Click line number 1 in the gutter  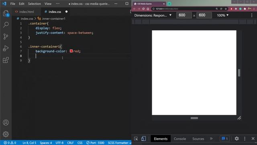(x=21, y=23)
